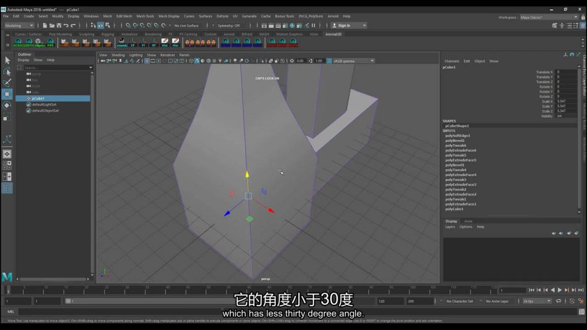This screenshot has width=587, height=330.
Task: Click the Outliner search field
Action: pos(56,68)
